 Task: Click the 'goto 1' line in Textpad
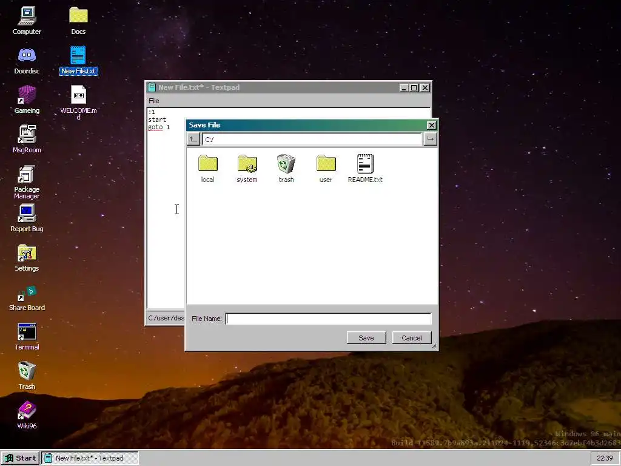pos(159,127)
